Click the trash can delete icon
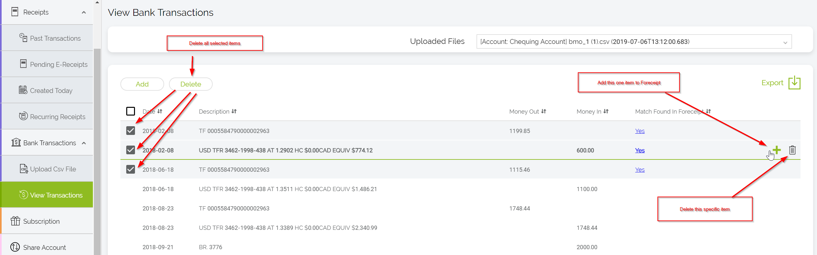The image size is (817, 255). 792,150
